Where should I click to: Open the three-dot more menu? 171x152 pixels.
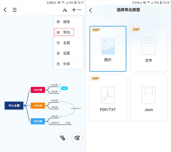(79, 10)
